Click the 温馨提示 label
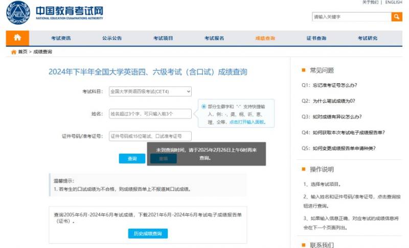The image size is (409, 248). pos(64,181)
